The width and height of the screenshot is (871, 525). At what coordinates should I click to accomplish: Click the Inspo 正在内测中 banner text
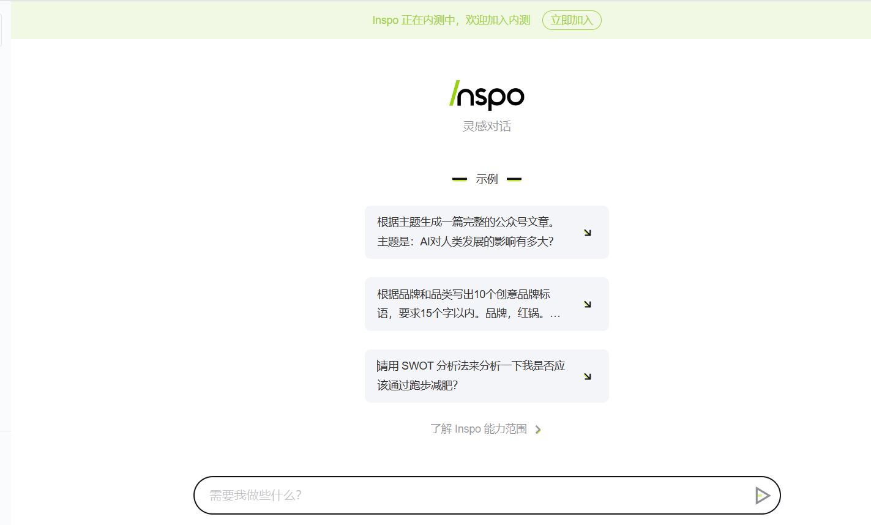(x=450, y=20)
